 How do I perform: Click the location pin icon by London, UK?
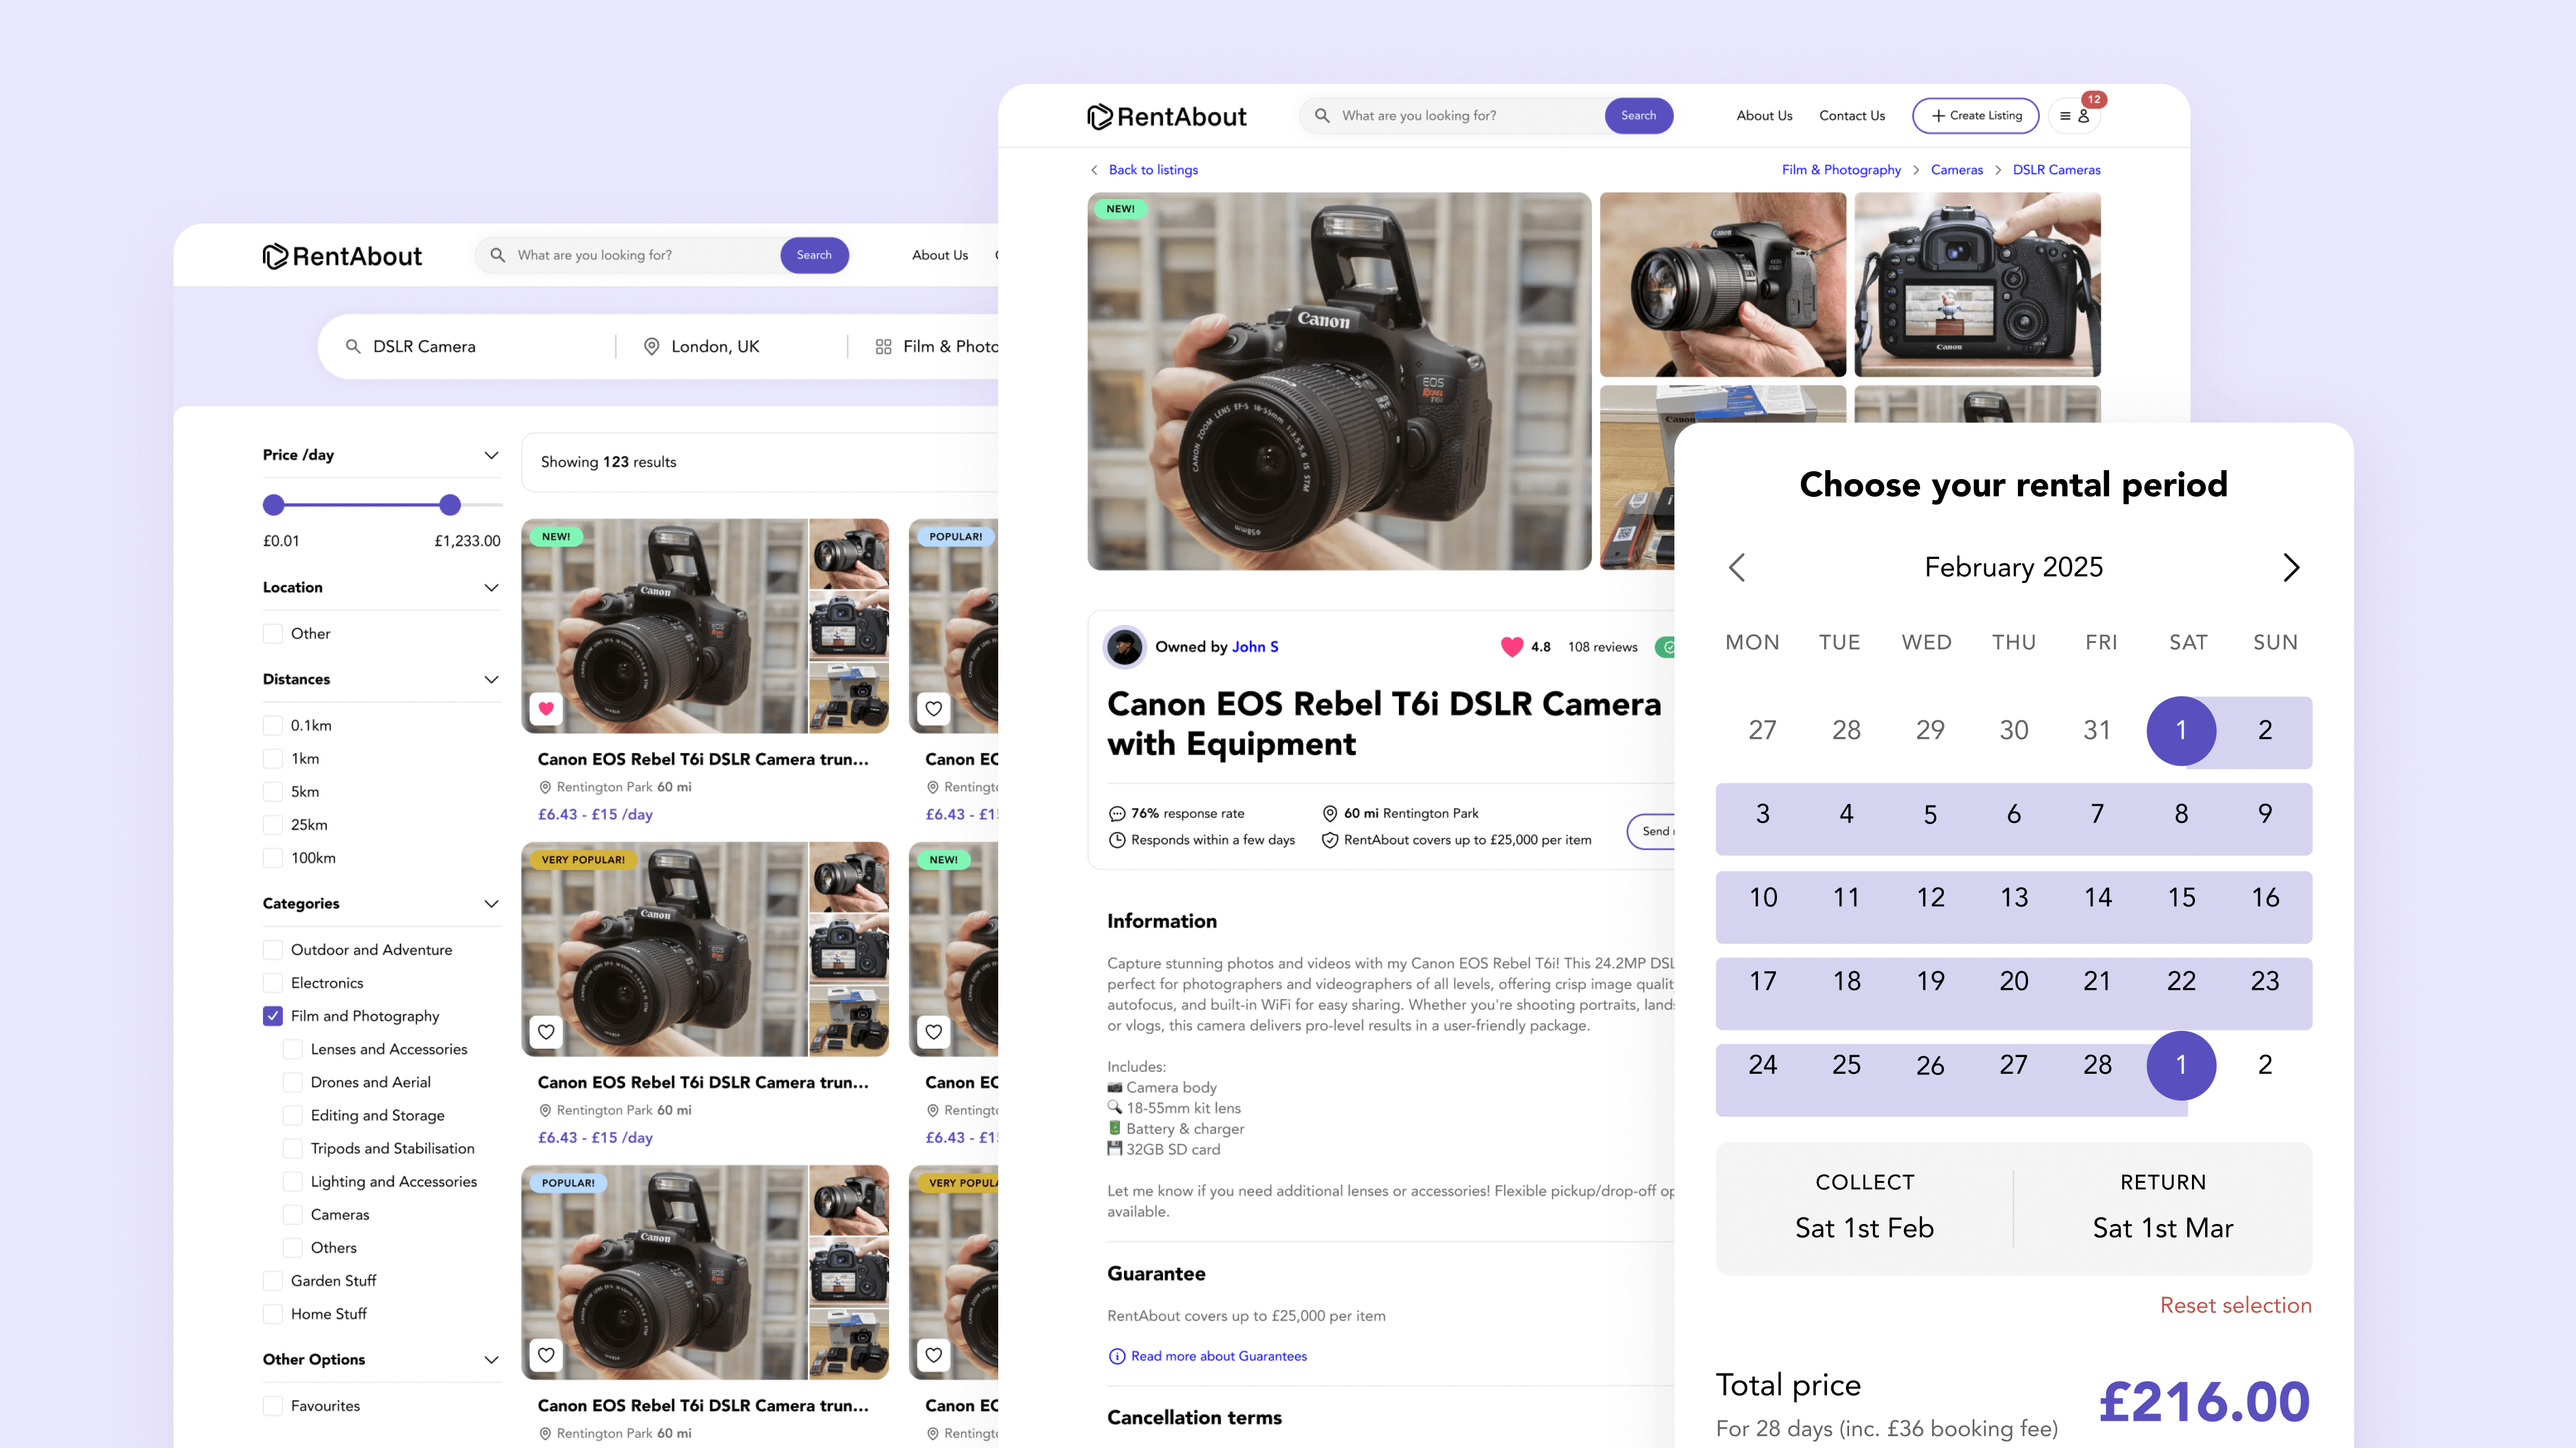(651, 347)
